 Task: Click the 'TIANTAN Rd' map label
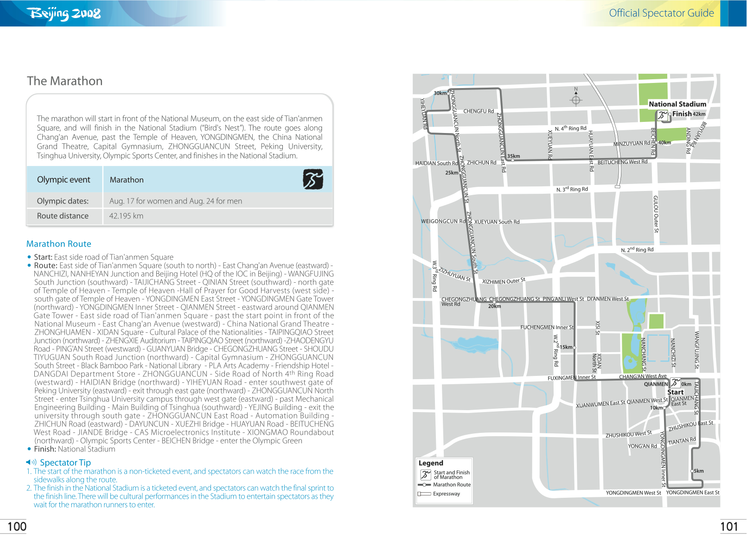(x=682, y=441)
